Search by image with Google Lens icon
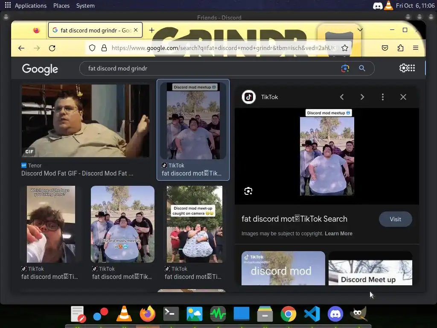This screenshot has width=437, height=328. coord(345,68)
